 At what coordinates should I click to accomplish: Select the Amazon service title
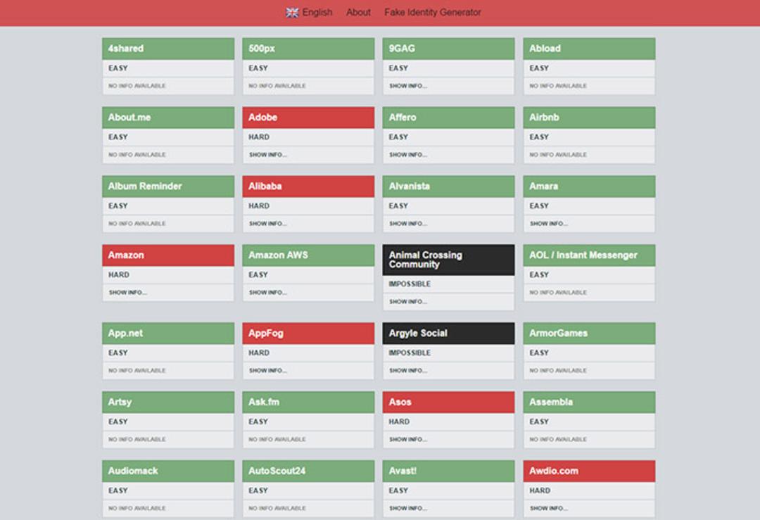[x=126, y=255]
